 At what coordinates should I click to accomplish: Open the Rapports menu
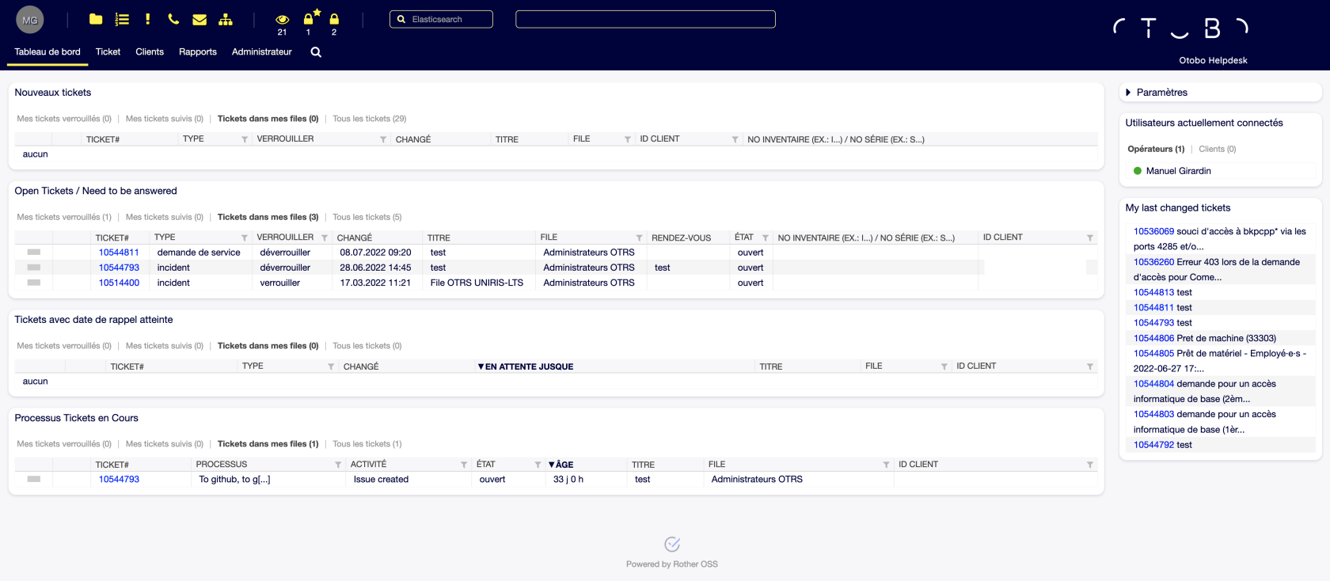click(x=198, y=52)
